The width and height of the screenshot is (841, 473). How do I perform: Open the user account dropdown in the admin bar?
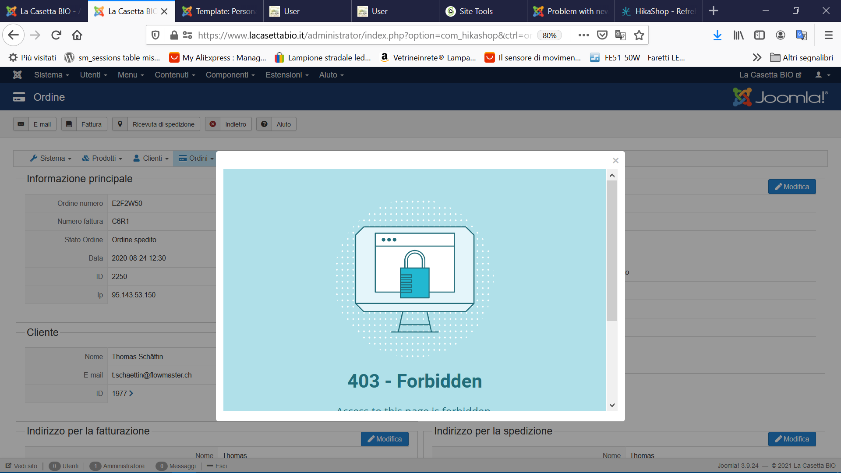point(822,75)
